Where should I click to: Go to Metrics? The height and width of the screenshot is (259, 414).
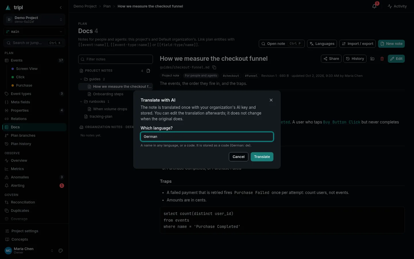pos(34,169)
